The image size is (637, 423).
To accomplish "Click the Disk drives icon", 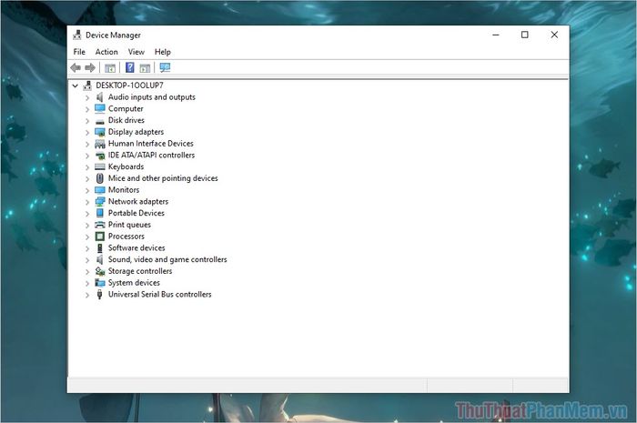I will pyautogui.click(x=99, y=121).
